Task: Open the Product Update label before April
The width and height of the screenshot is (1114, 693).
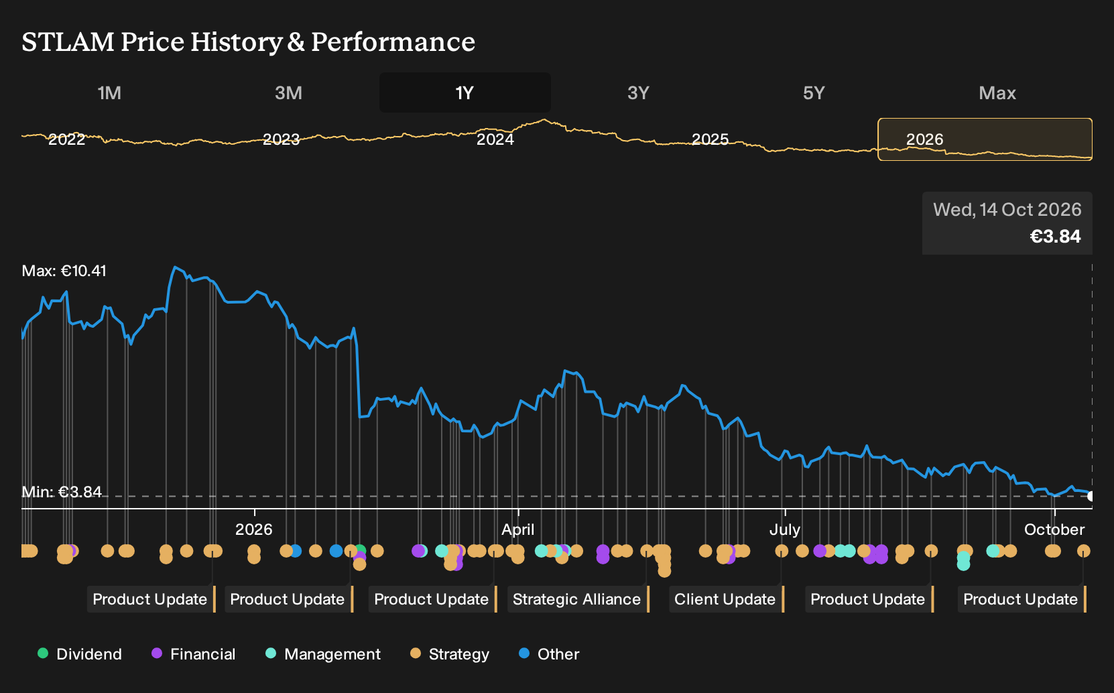Action: tap(433, 599)
